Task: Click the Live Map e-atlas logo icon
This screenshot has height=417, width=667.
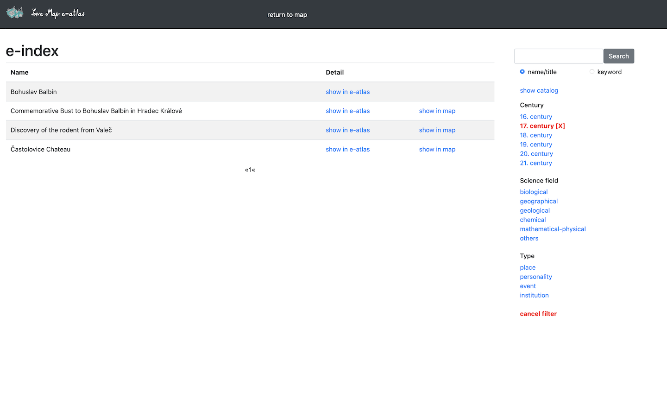Action: click(x=15, y=13)
